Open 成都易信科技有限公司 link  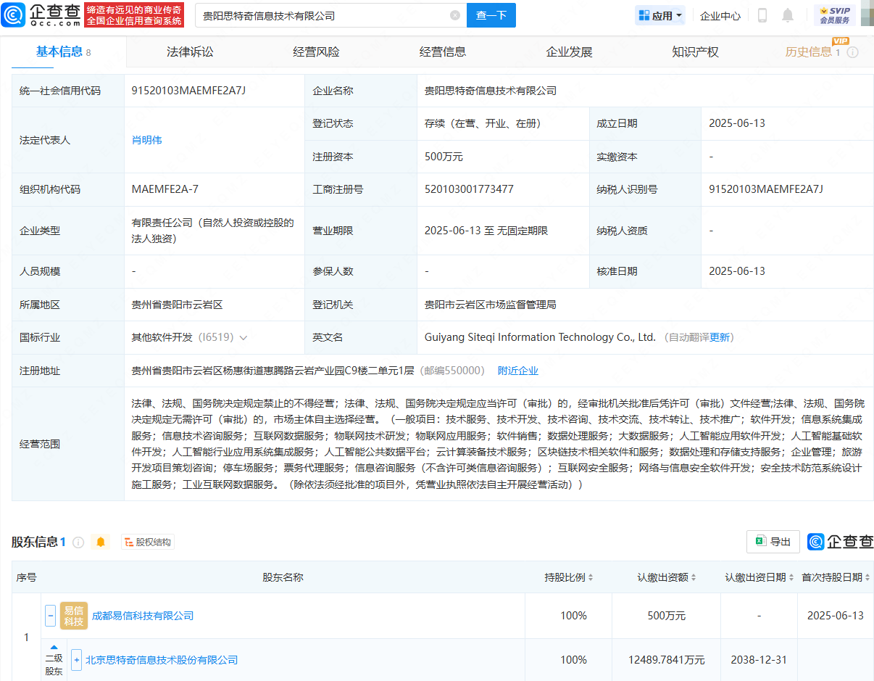[143, 616]
